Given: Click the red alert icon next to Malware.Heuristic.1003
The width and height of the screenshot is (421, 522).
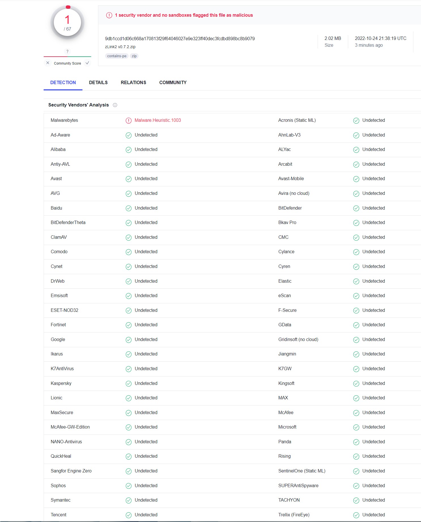Looking at the screenshot, I should (129, 121).
